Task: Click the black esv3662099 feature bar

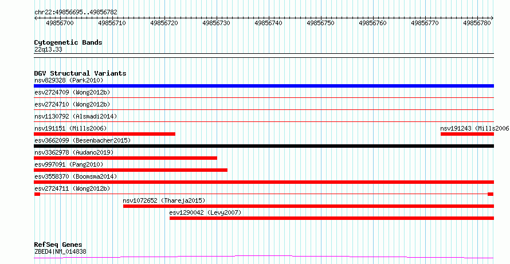Action: 264,146
